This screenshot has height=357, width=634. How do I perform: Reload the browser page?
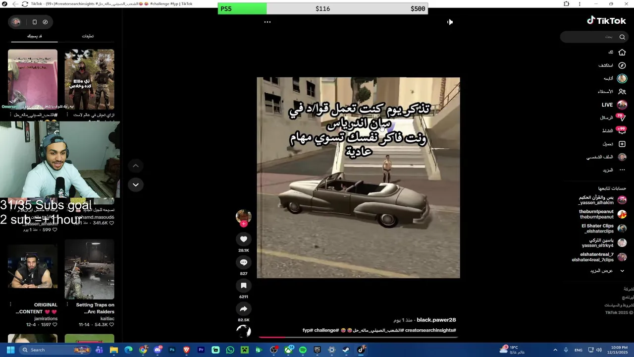pyautogui.click(x=25, y=4)
